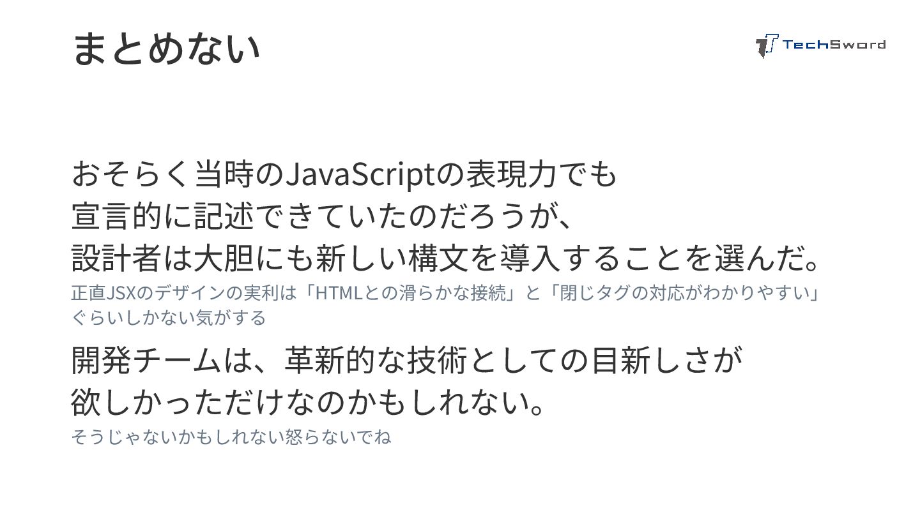Image resolution: width=920 pixels, height=517 pixels.
Task: Select the line 欲しかっただけなのかもしれない。
Action: (x=310, y=402)
